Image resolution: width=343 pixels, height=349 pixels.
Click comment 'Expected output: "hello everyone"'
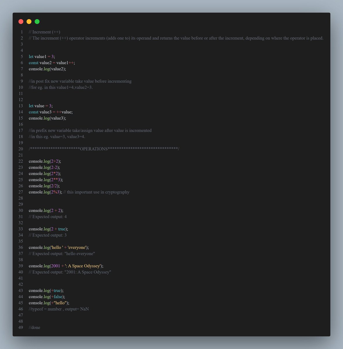click(62, 254)
